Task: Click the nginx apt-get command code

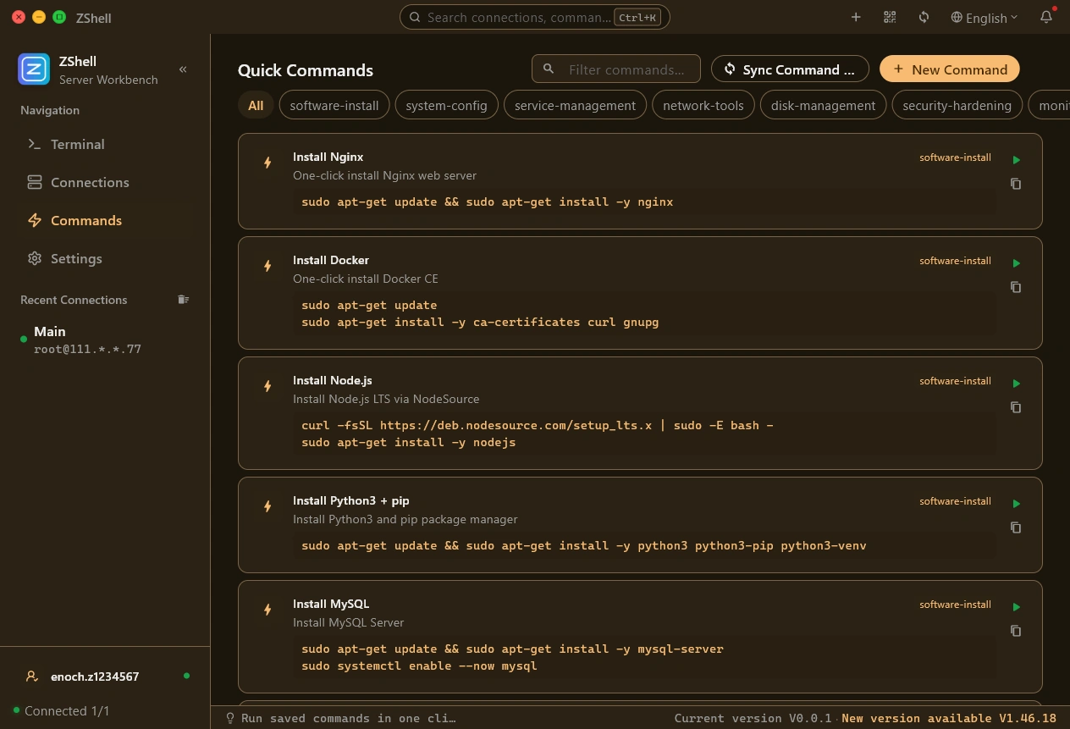Action: click(488, 202)
